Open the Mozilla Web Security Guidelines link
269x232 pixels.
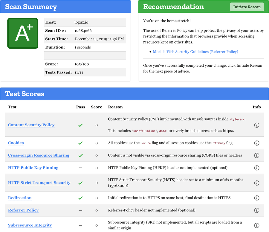pos(195,52)
